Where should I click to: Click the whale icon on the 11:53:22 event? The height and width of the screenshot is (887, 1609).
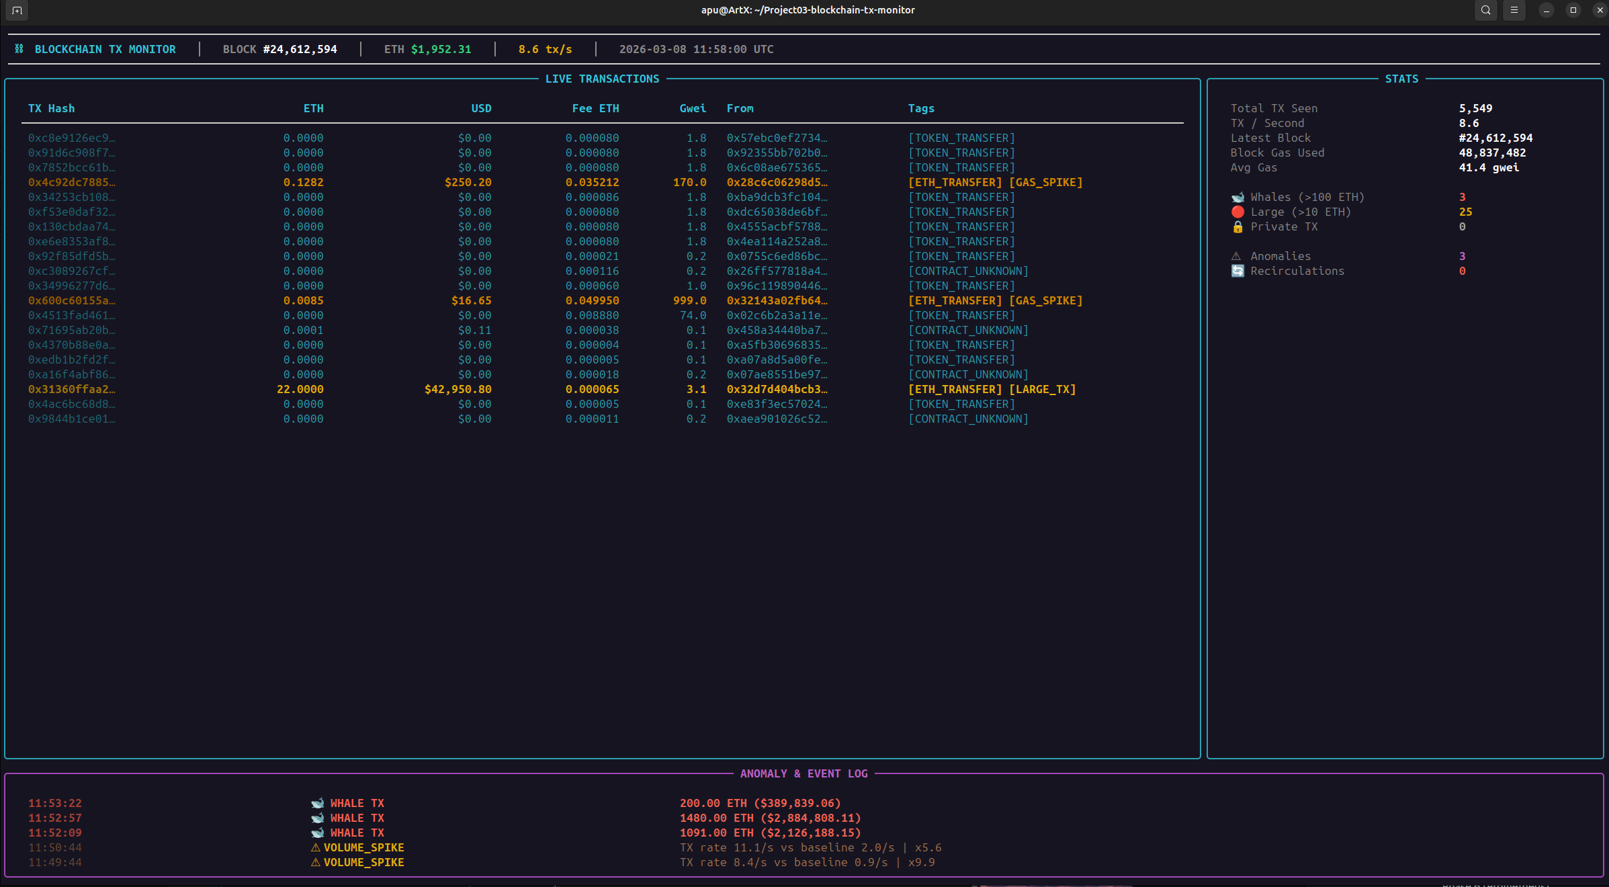[316, 803]
